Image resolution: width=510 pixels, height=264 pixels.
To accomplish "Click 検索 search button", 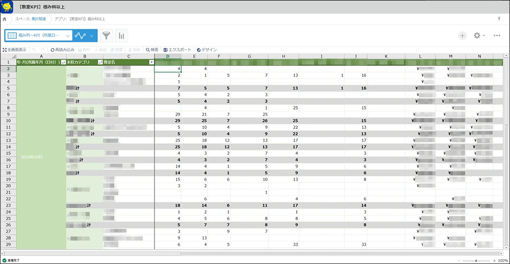I will tap(152, 50).
